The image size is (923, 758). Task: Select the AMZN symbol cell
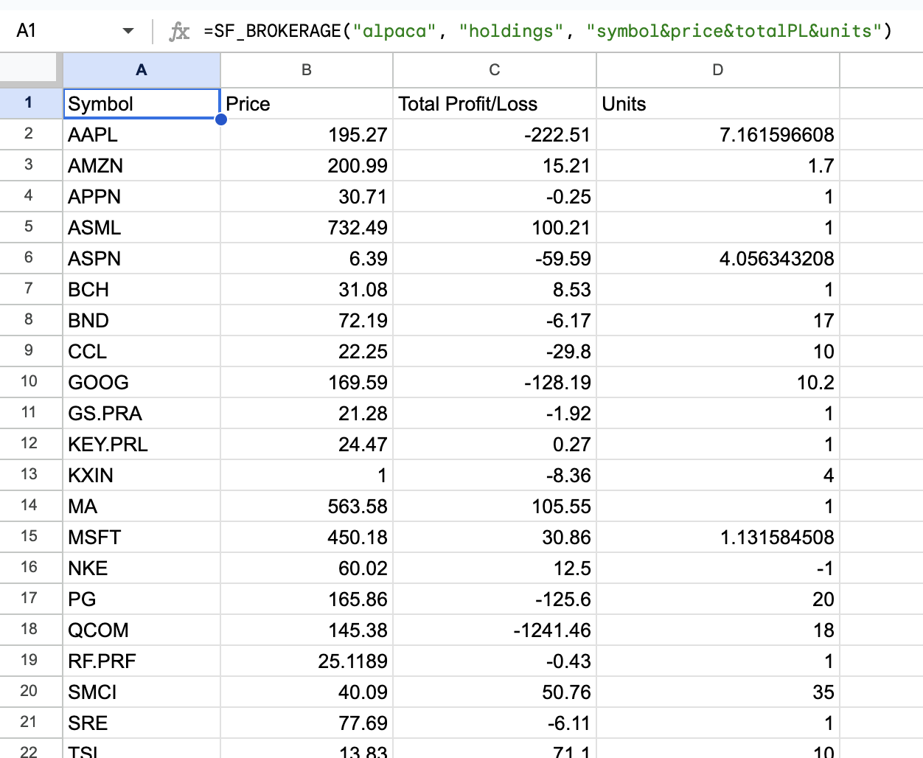[142, 165]
